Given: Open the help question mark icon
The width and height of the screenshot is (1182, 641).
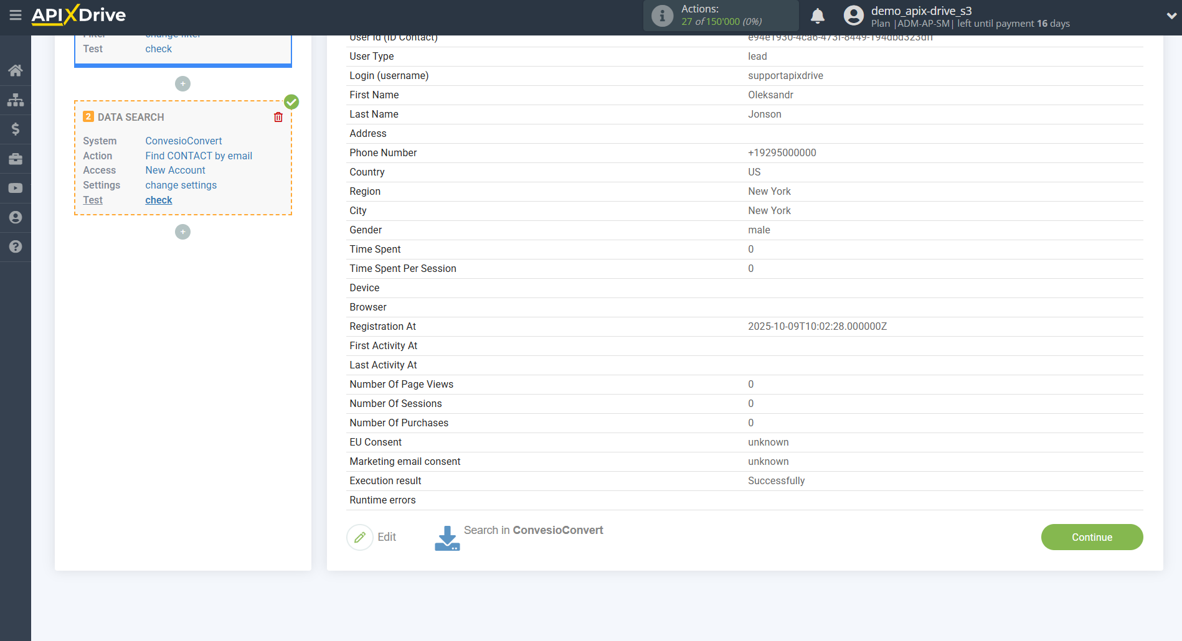Looking at the screenshot, I should [x=16, y=246].
